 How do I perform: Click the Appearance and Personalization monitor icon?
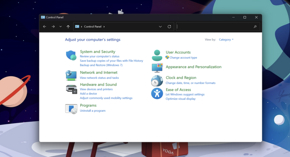(157, 68)
